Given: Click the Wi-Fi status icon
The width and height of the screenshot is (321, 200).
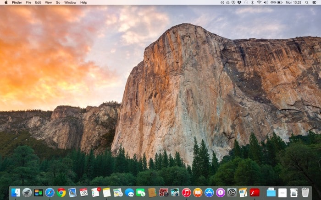Looking at the screenshot, I should click(259, 2).
